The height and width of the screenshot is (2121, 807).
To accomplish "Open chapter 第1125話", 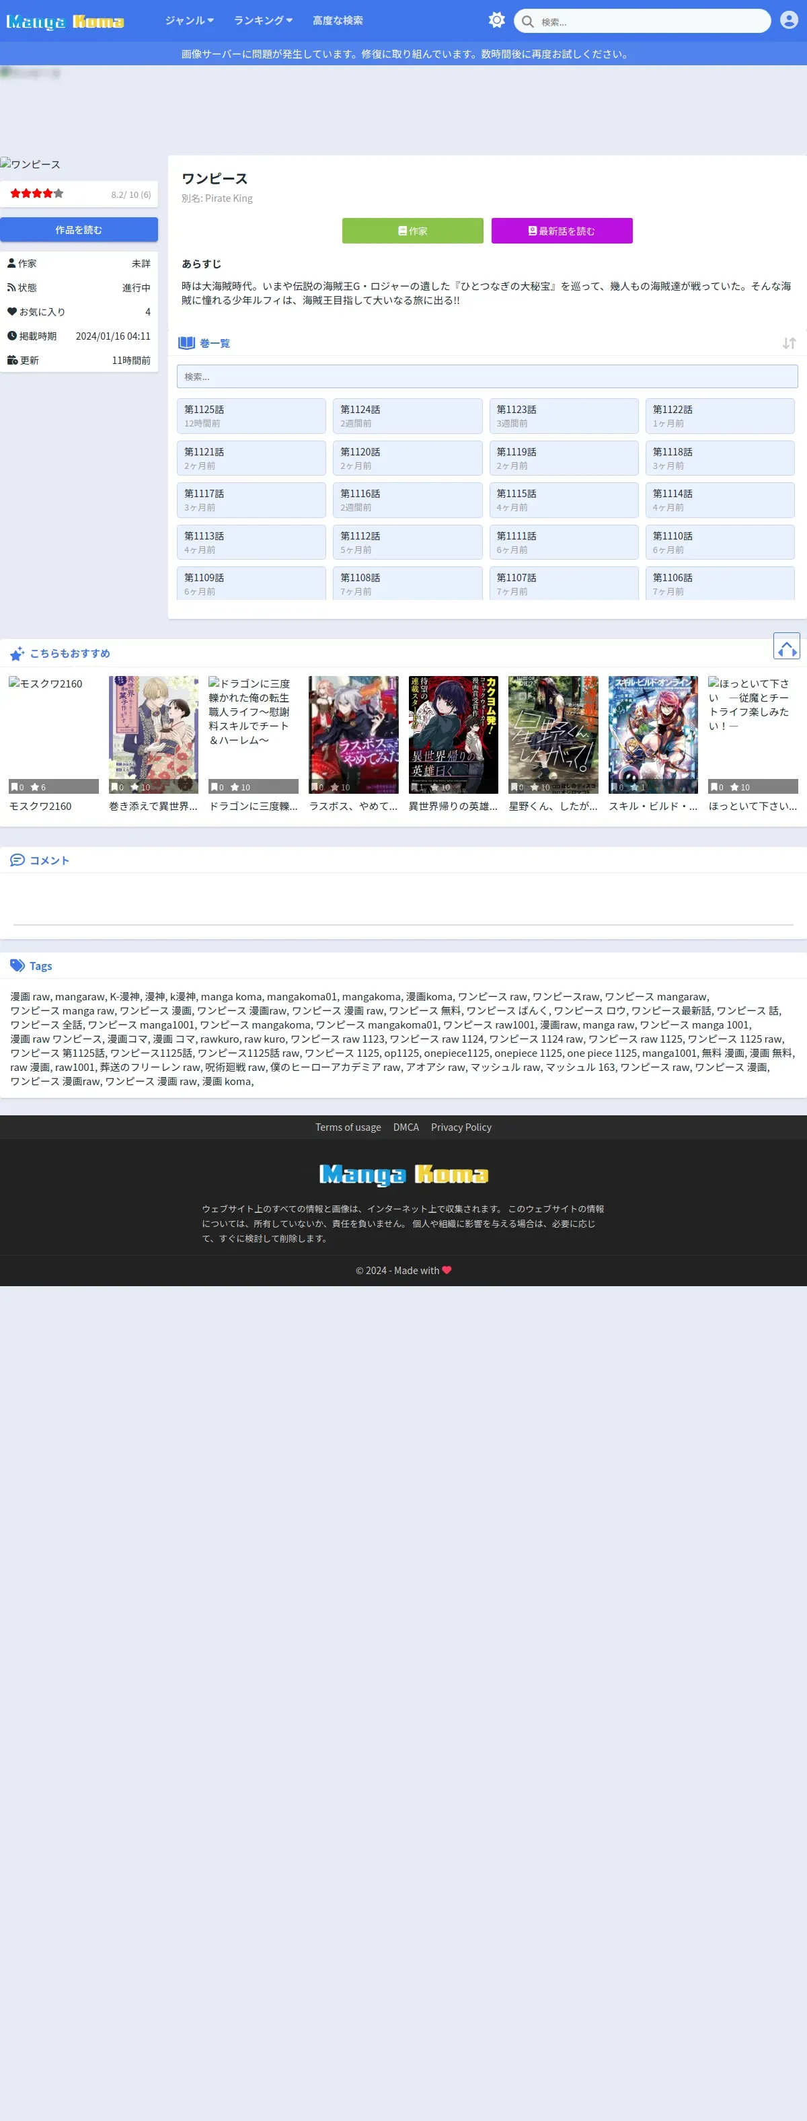I will pyautogui.click(x=251, y=416).
